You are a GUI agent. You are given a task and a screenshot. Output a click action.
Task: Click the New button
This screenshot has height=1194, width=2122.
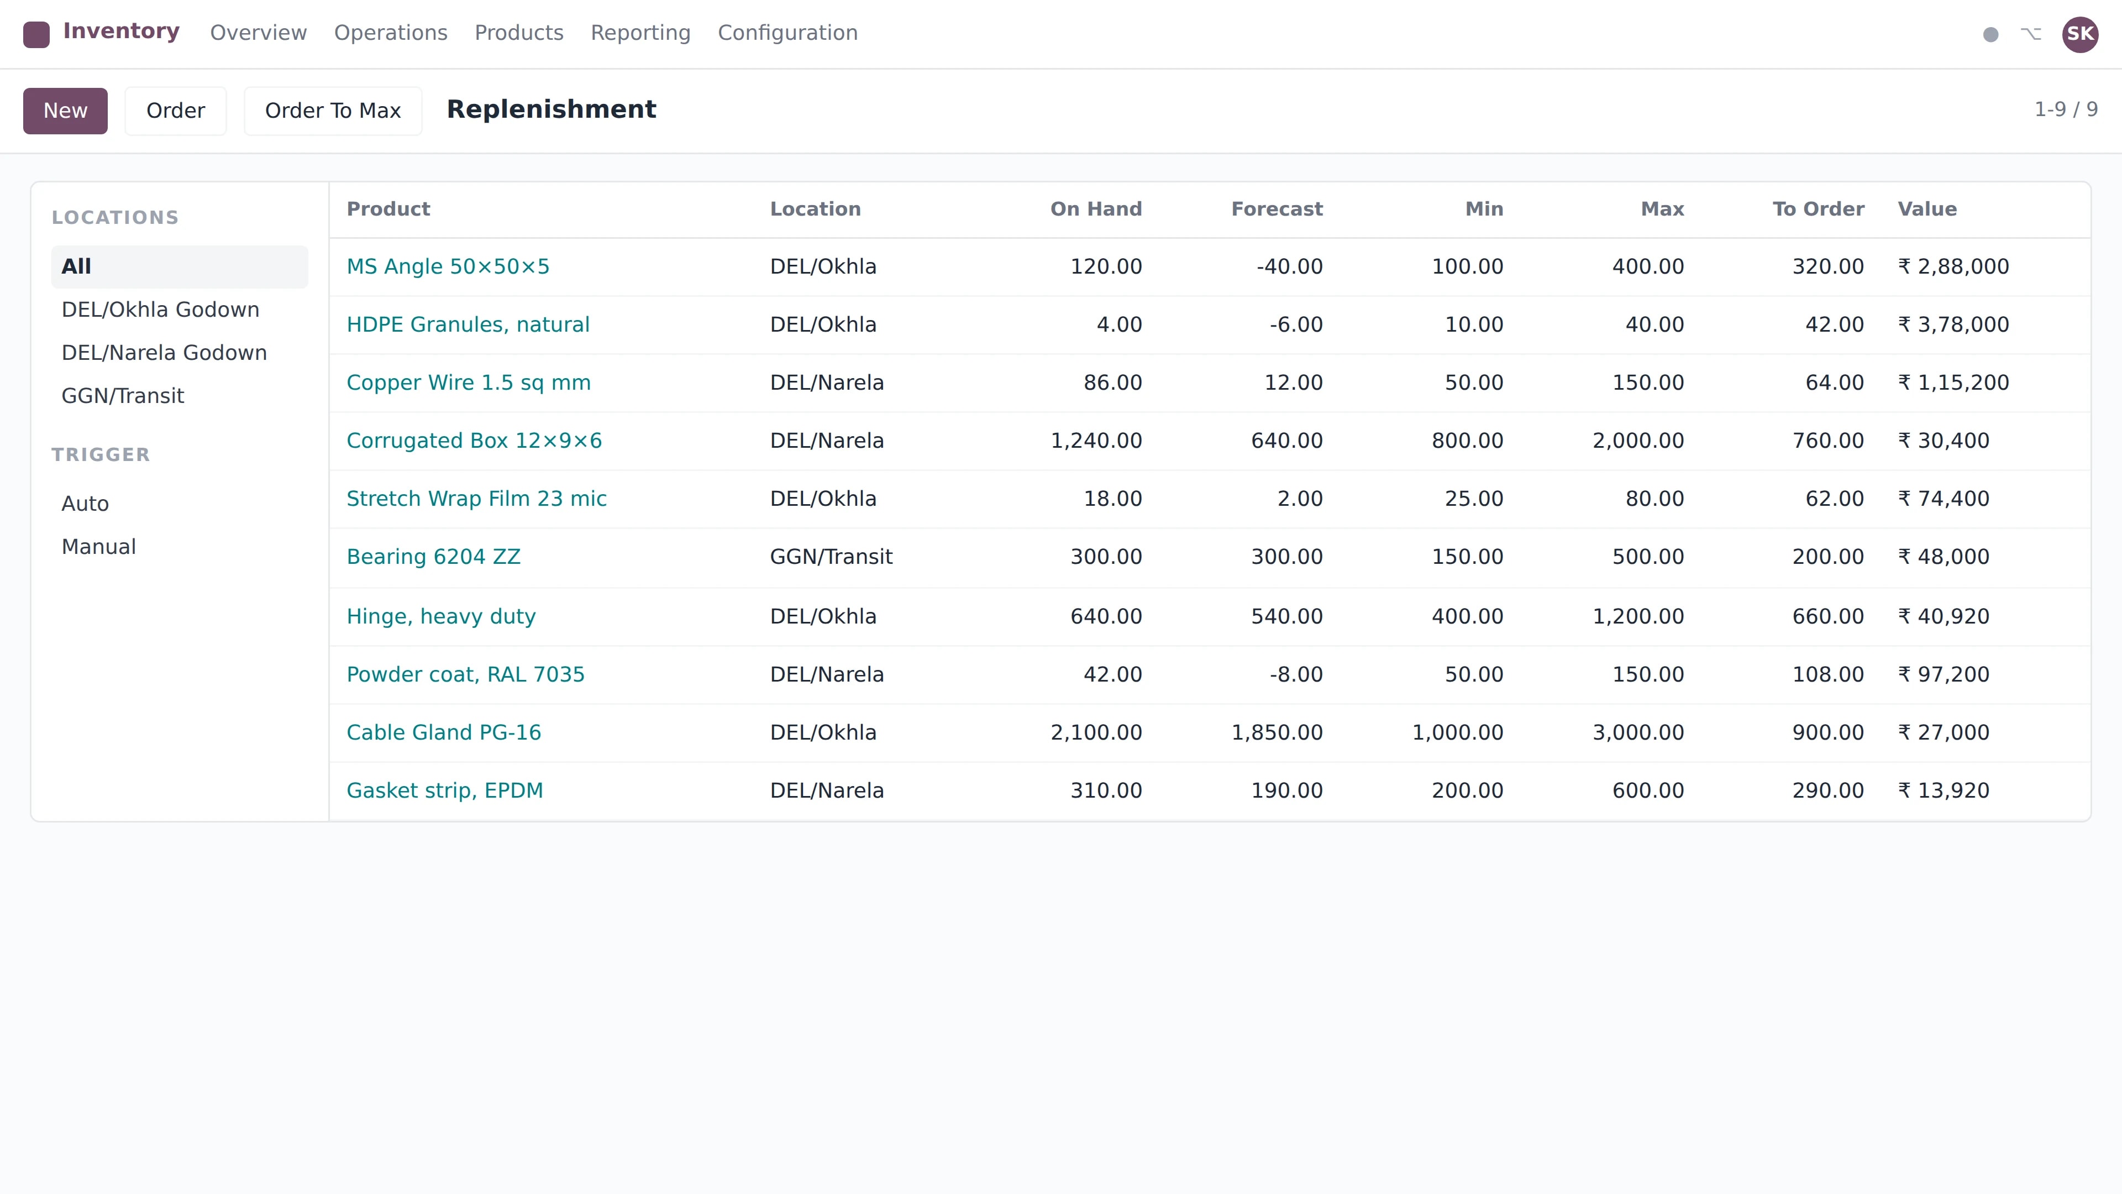coord(65,111)
